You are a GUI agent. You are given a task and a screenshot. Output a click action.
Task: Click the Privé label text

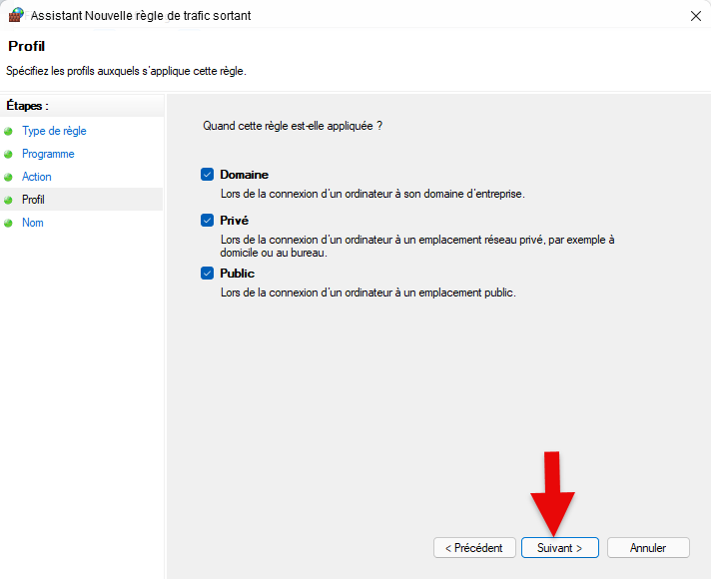click(x=234, y=221)
